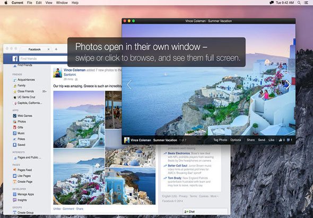
Task: Open the View menu
Action: 49,3
